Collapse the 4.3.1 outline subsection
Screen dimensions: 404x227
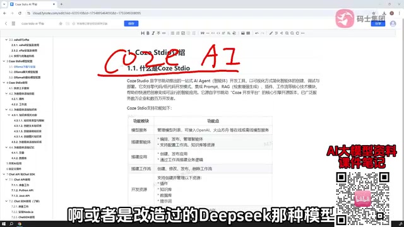point(9,115)
